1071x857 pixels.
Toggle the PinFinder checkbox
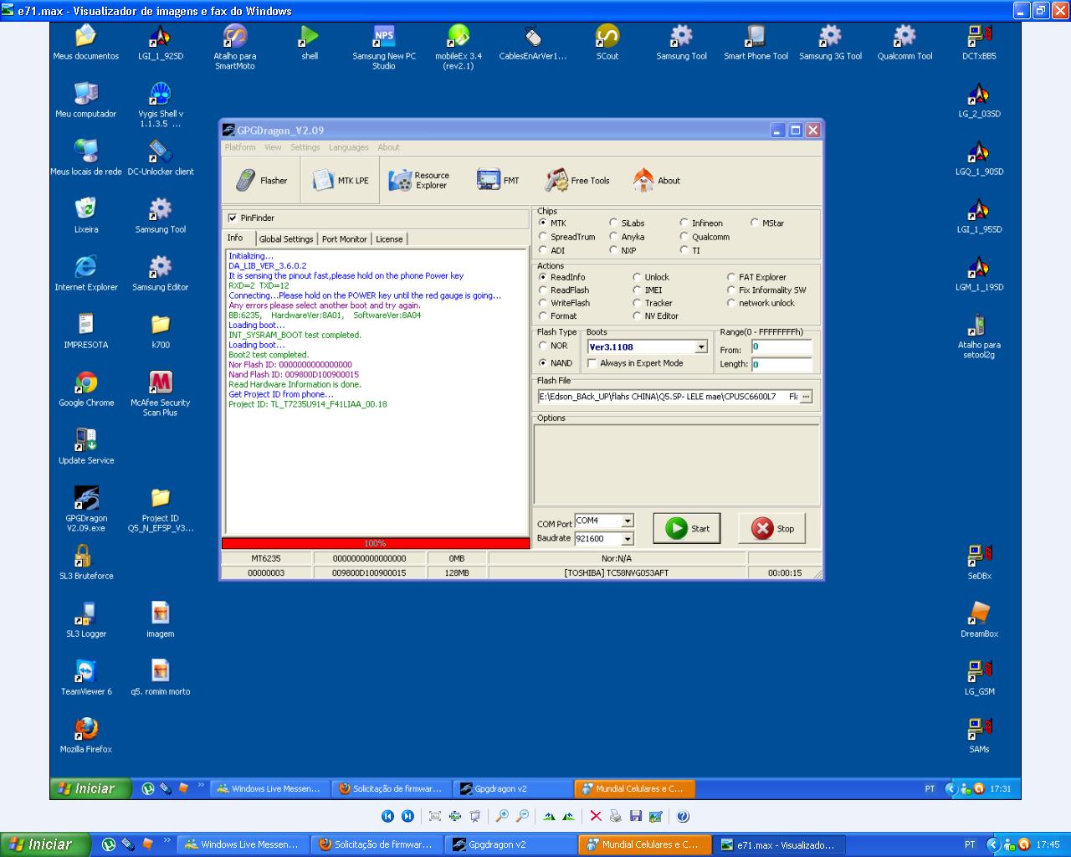click(233, 218)
